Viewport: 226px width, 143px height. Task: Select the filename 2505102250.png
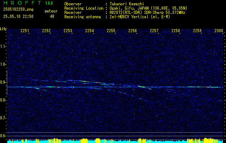18,10
